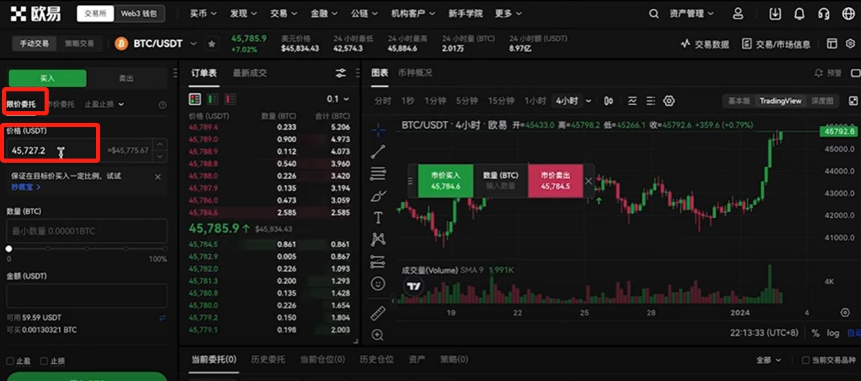The width and height of the screenshot is (861, 381).
Task: Click the quantity percentage slider handle
Action: click(9, 249)
